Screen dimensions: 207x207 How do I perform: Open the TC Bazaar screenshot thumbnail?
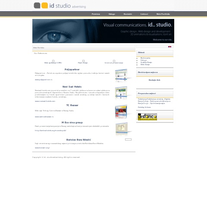(123, 112)
